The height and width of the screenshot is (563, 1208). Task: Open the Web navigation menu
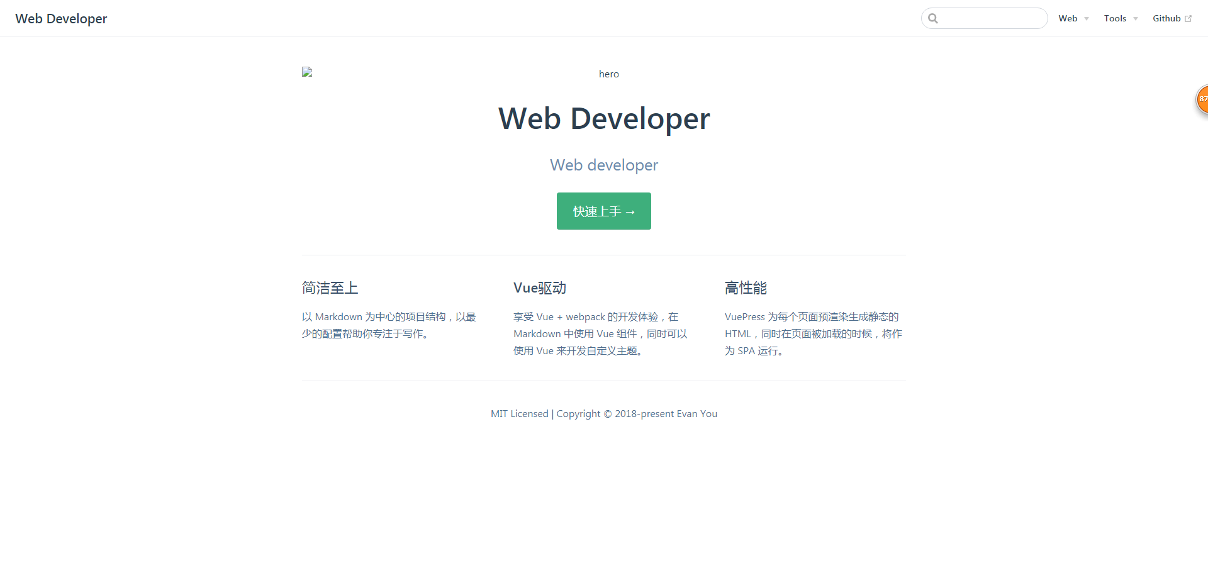(1073, 18)
